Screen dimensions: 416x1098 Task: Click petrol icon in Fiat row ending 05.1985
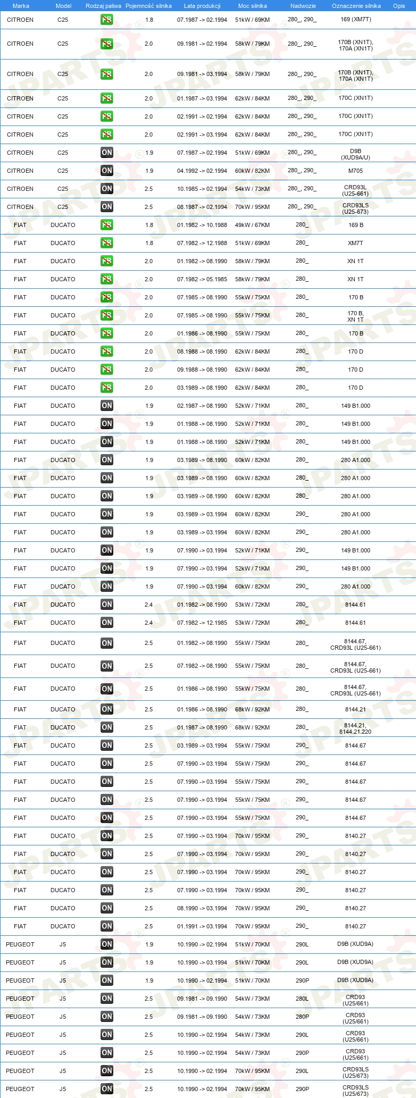106,279
